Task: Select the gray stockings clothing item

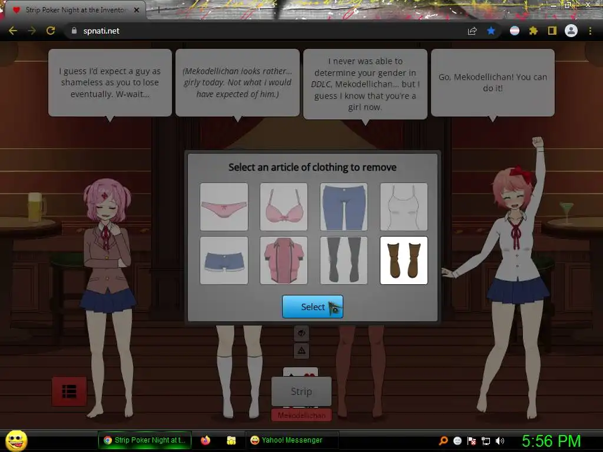Action: (x=344, y=261)
